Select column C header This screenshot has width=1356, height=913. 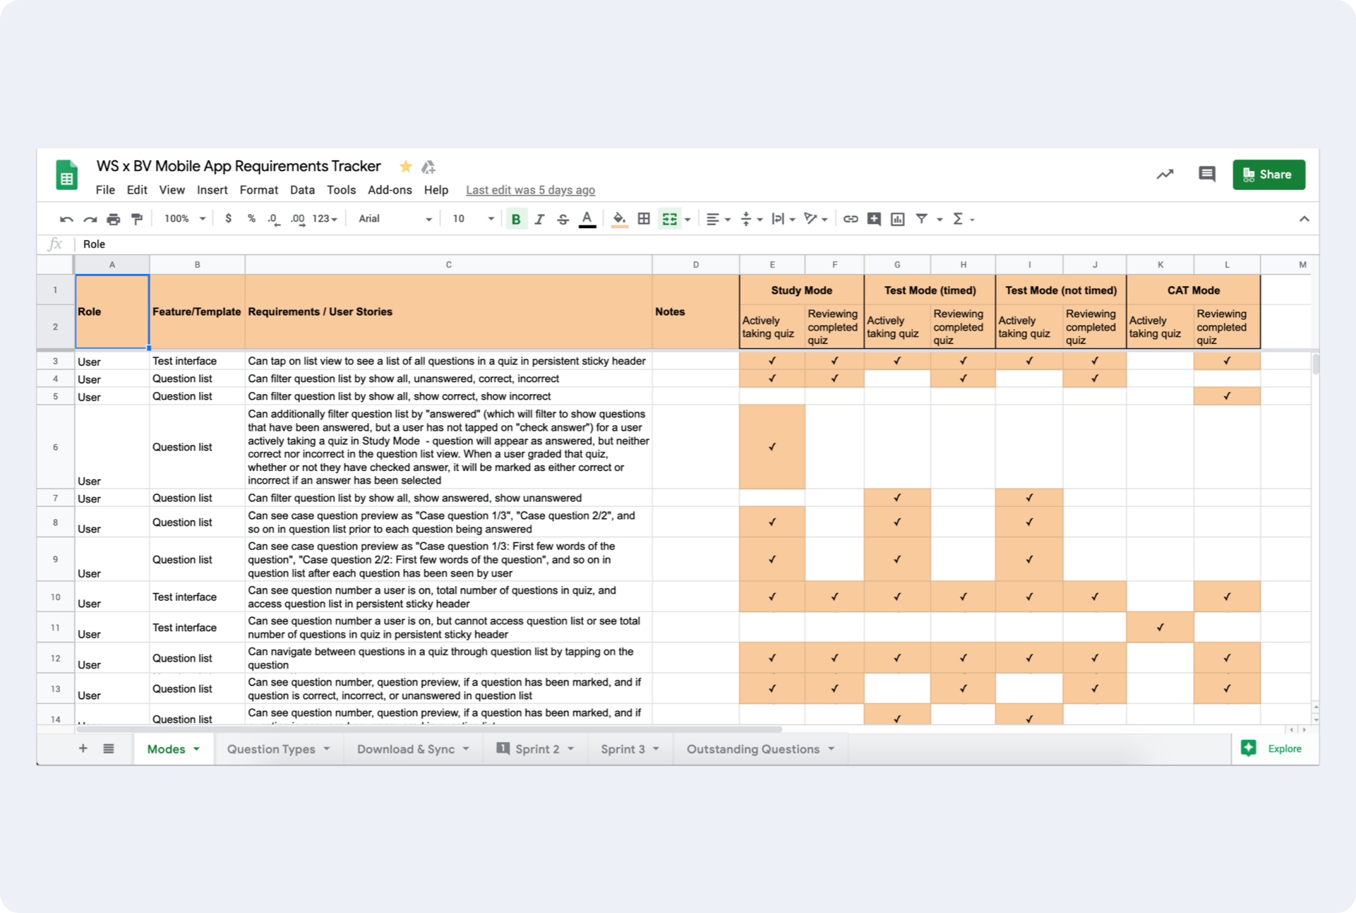coord(449,264)
